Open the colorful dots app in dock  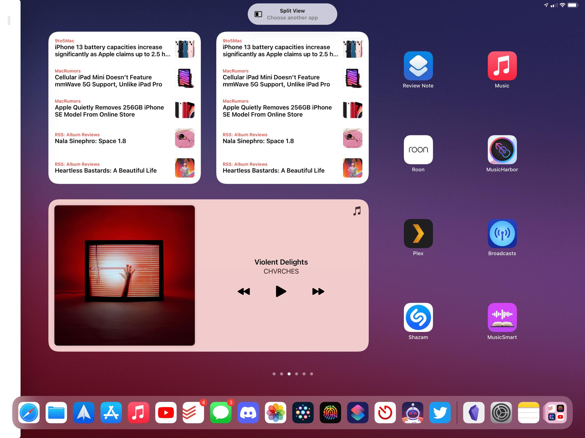[303, 413]
